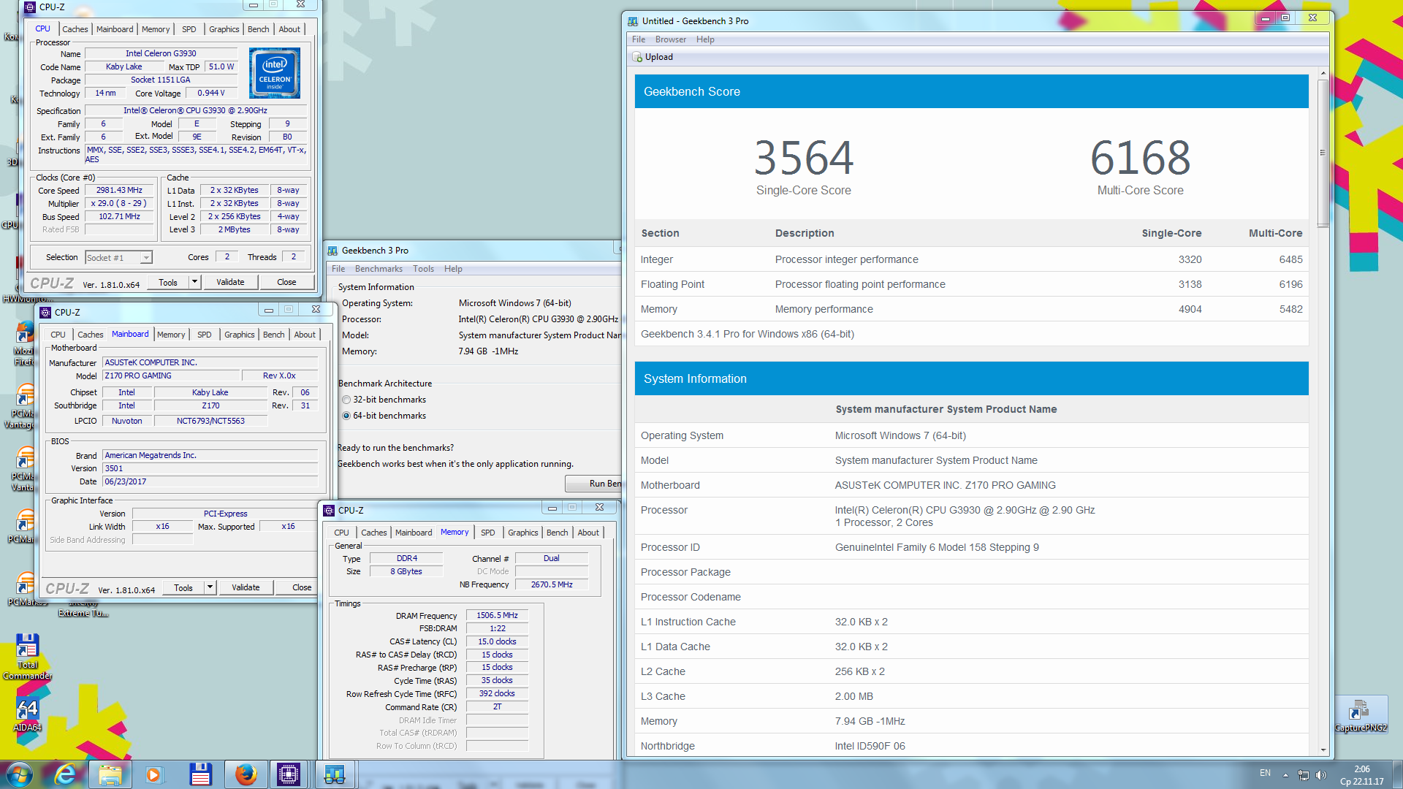
Task: Open the Windows Start menu orb
Action: (20, 774)
